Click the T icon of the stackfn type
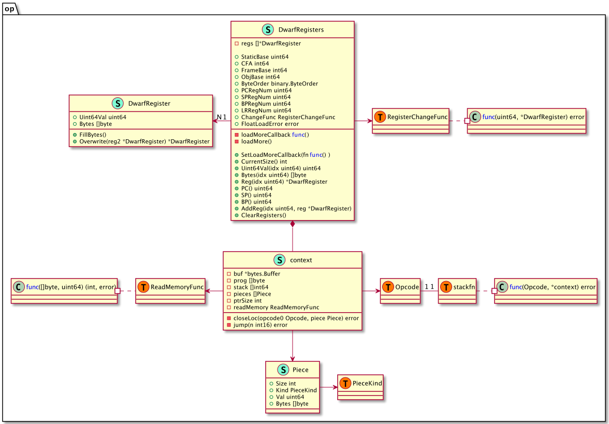The width and height of the screenshot is (609, 424). point(446,287)
